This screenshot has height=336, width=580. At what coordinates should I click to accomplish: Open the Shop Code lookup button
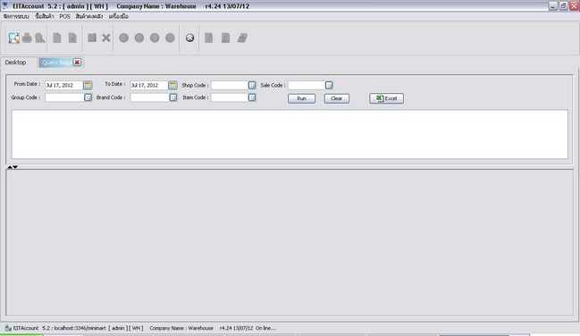click(252, 85)
